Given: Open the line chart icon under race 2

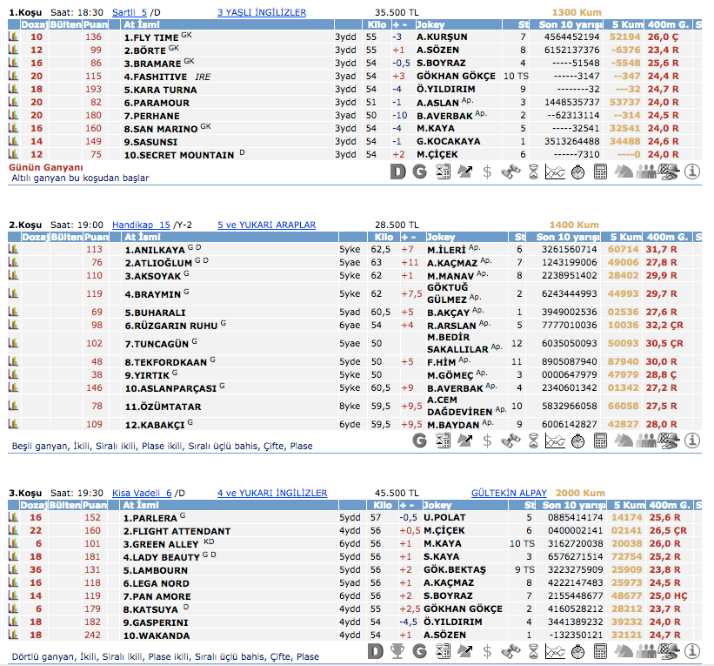Looking at the screenshot, I should [555, 441].
